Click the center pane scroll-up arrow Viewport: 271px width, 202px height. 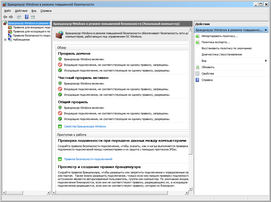[190, 29]
